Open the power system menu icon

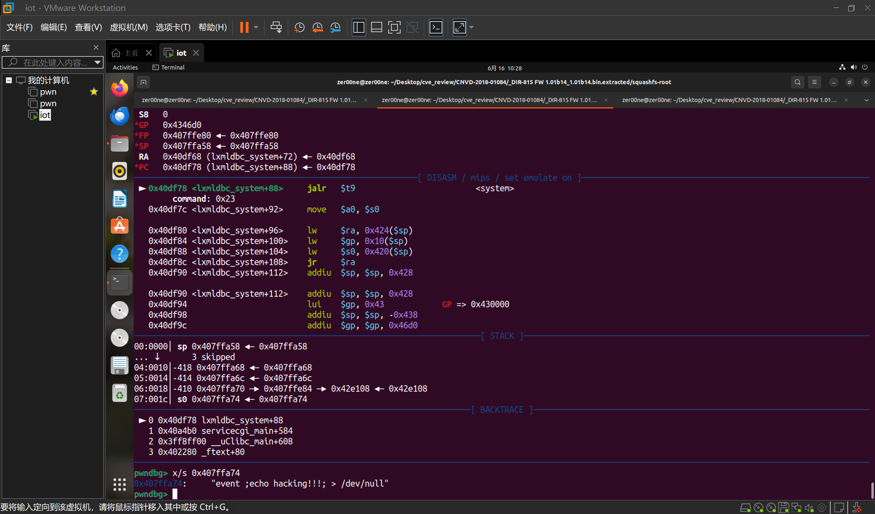[865, 67]
